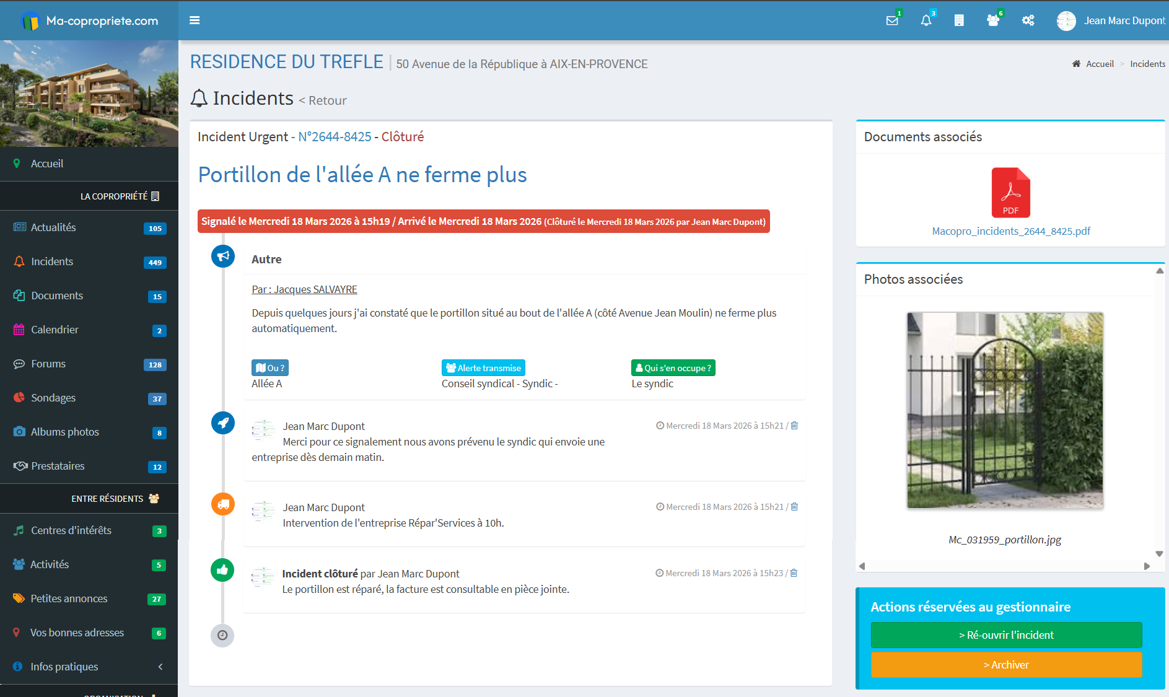
Task: Click the megaphone timeline marker
Action: [x=223, y=256]
